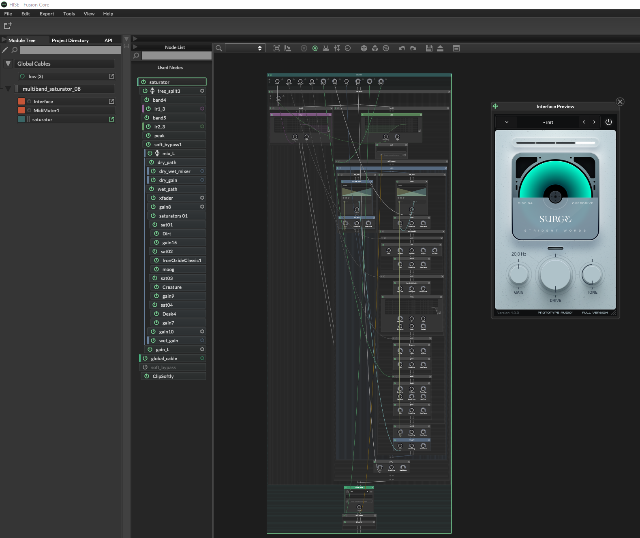Click the percent circle icon in toolbar
The height and width of the screenshot is (538, 640).
pos(386,48)
